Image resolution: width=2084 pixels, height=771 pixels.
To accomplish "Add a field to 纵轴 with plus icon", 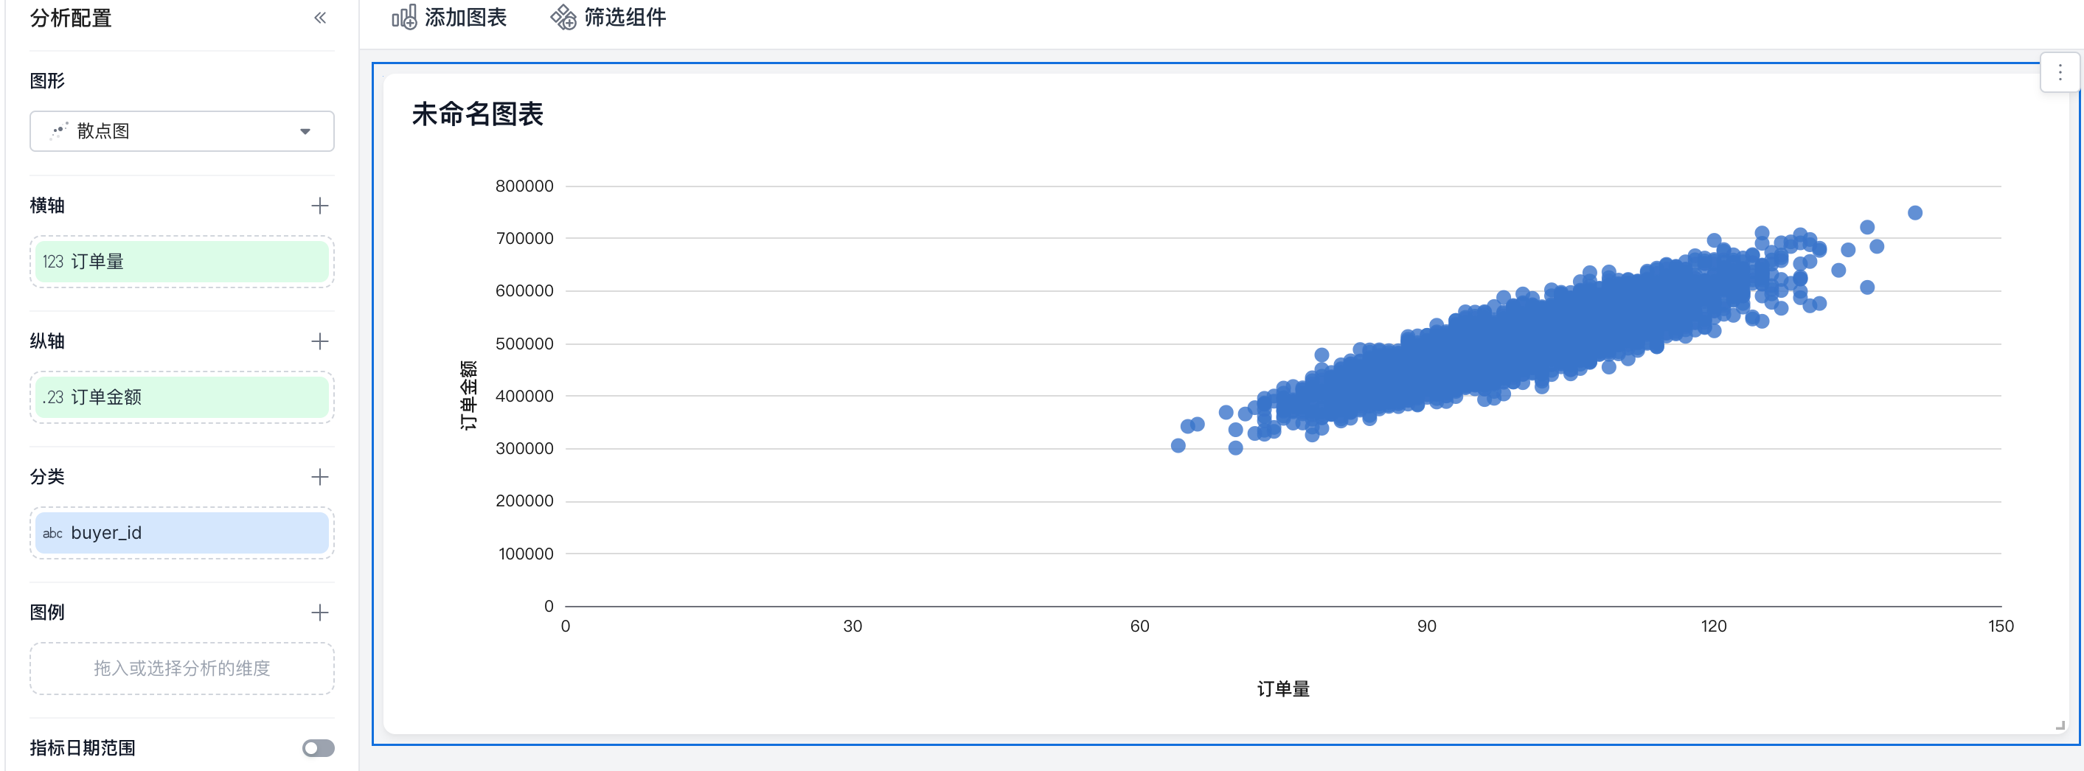I will click(319, 341).
